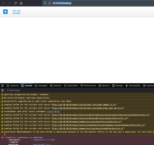Click the browser Back arrow button
The image size is (154, 145).
click(x=3, y=3)
